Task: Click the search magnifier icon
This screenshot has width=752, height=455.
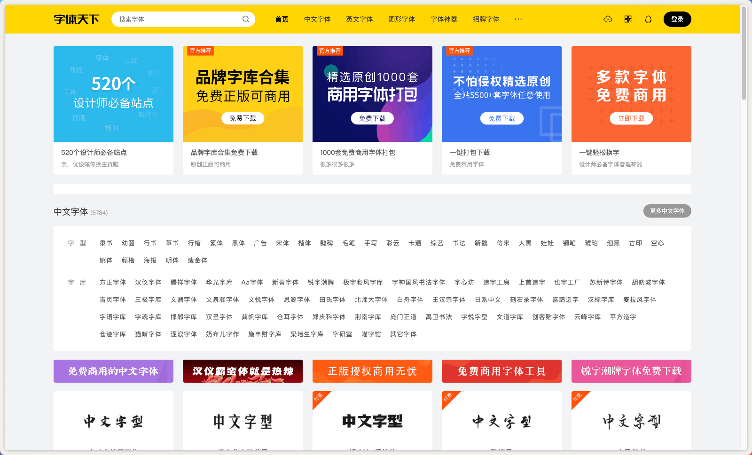Action: pos(246,19)
